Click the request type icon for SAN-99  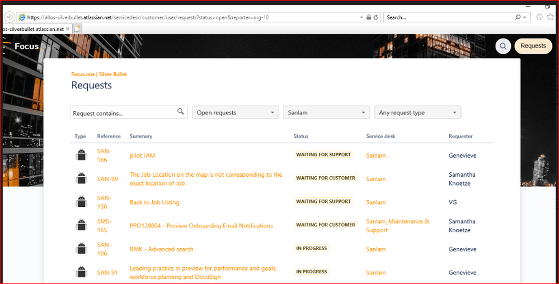pyautogui.click(x=82, y=178)
